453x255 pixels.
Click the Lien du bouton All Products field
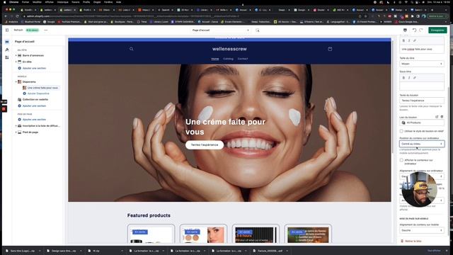[422, 123]
